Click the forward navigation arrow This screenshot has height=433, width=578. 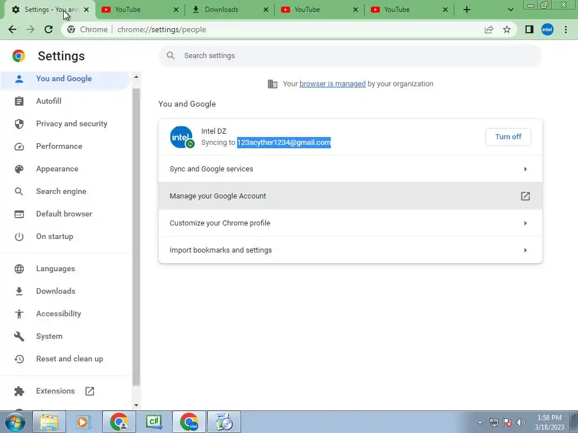(30, 29)
